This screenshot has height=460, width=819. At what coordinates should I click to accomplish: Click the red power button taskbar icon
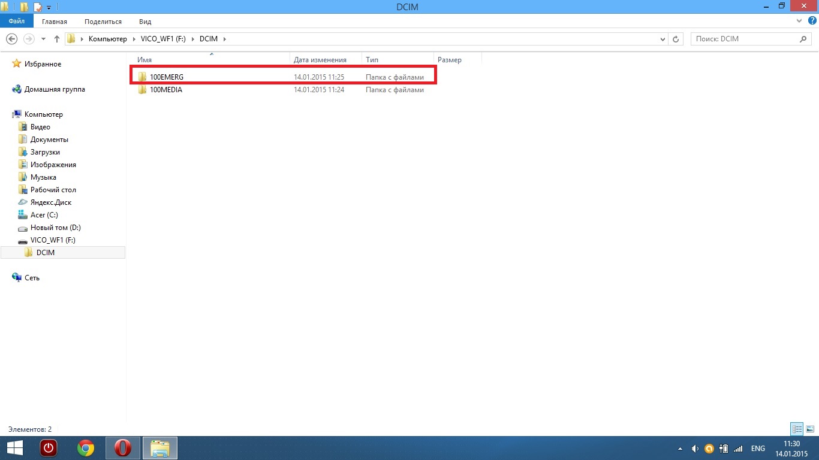coord(49,448)
